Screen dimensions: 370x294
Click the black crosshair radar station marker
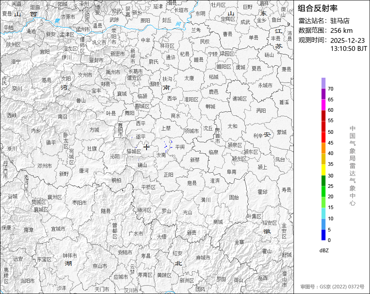tap(147, 147)
